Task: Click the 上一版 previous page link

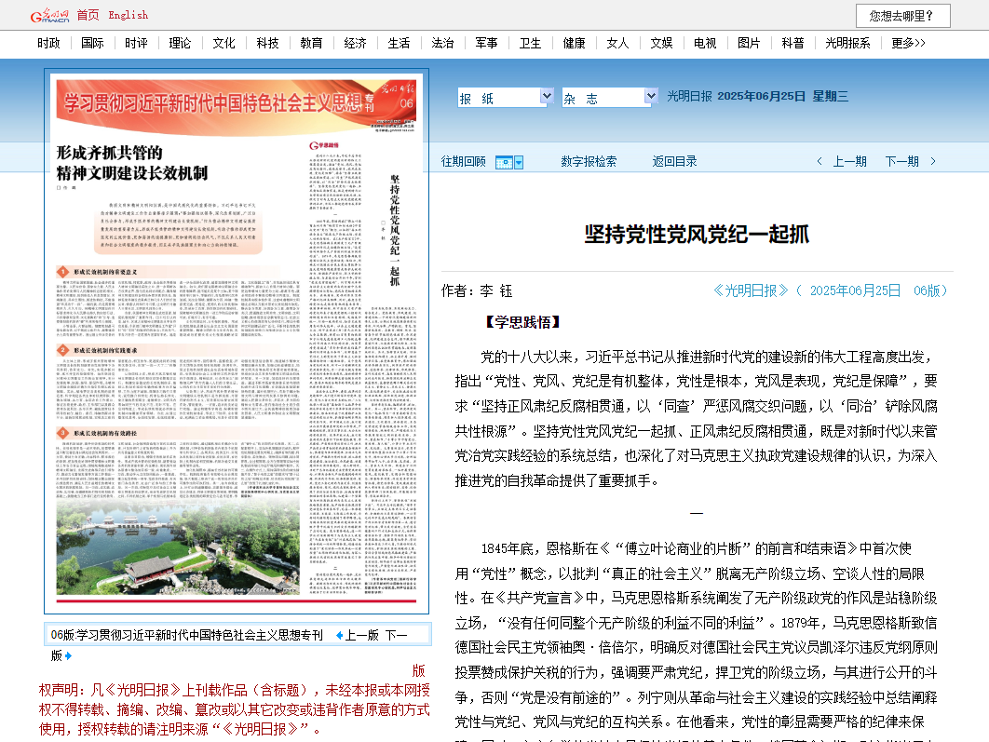Action: pos(362,636)
